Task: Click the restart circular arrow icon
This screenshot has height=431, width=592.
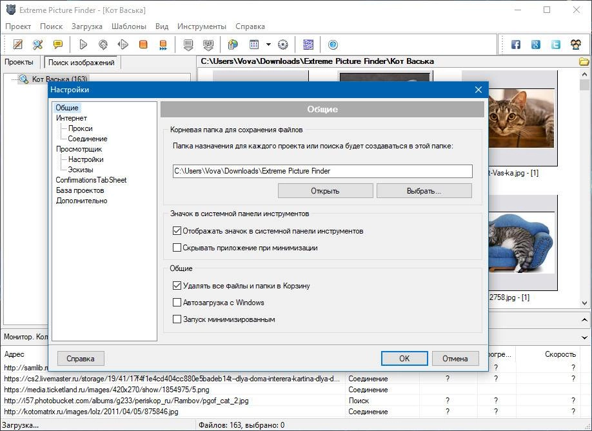Action: point(103,45)
